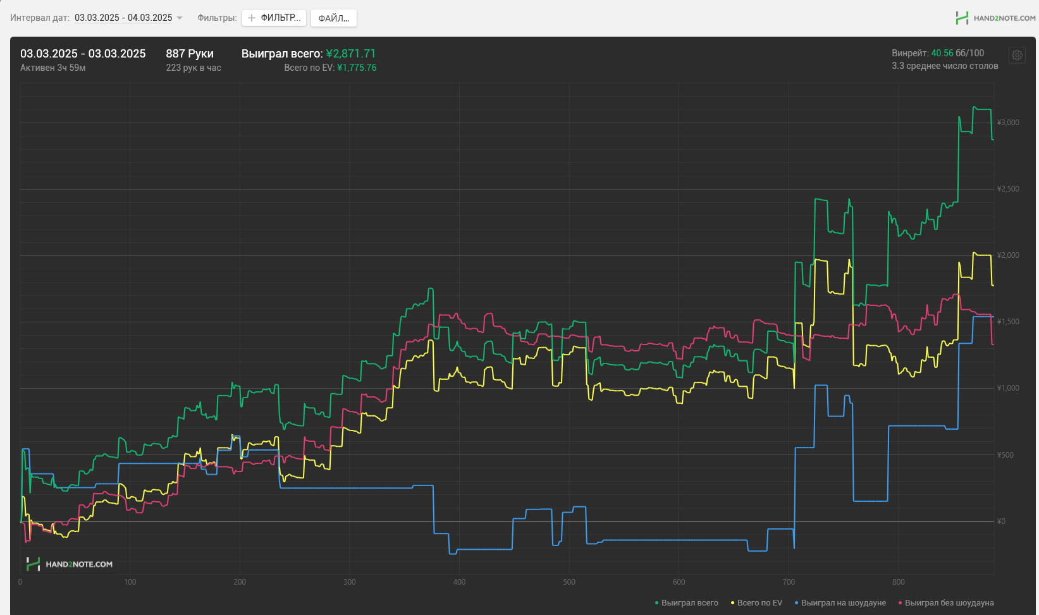Click the ¥1,000 y-axis label
This screenshot has height=615, width=1039.
1008,388
